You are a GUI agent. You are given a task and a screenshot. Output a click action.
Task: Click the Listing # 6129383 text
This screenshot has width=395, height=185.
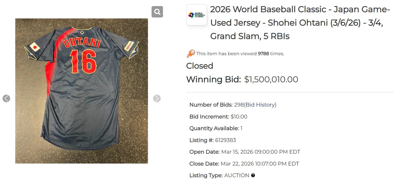pyautogui.click(x=225, y=140)
